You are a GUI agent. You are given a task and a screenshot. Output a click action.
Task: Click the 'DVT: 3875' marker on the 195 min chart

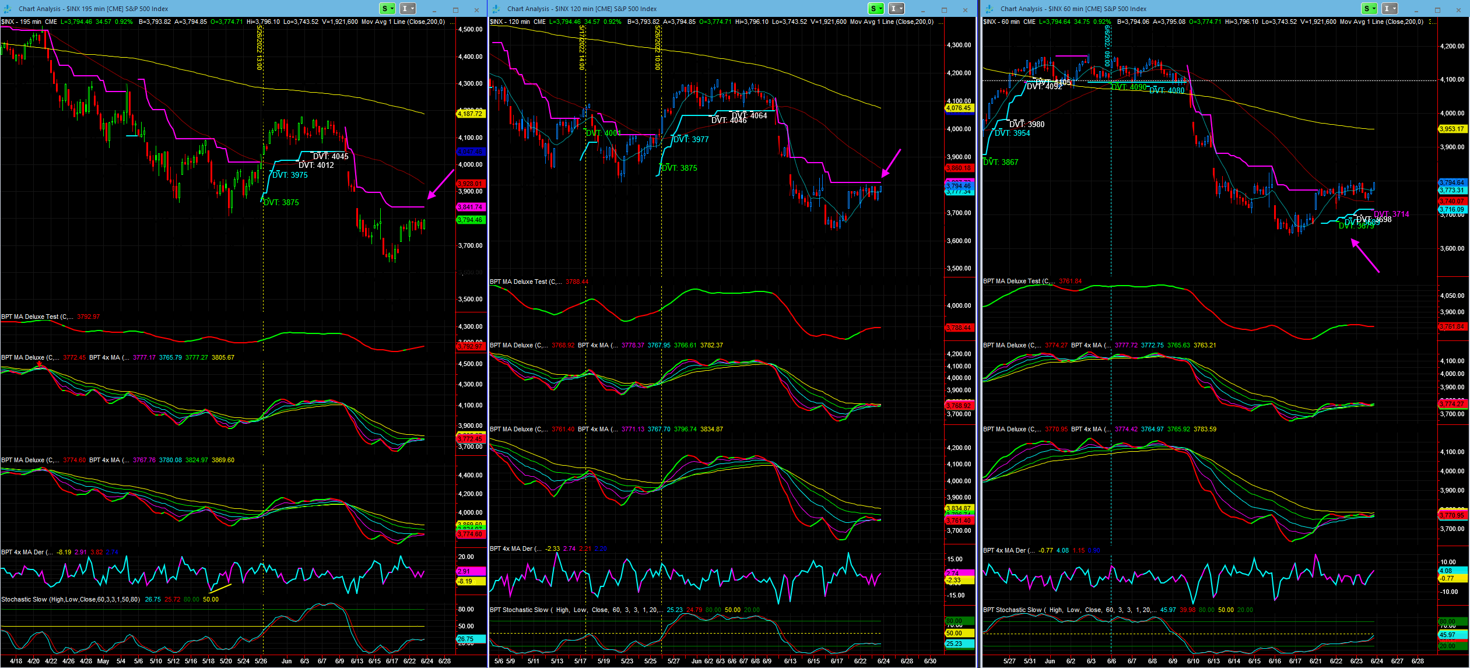click(282, 203)
